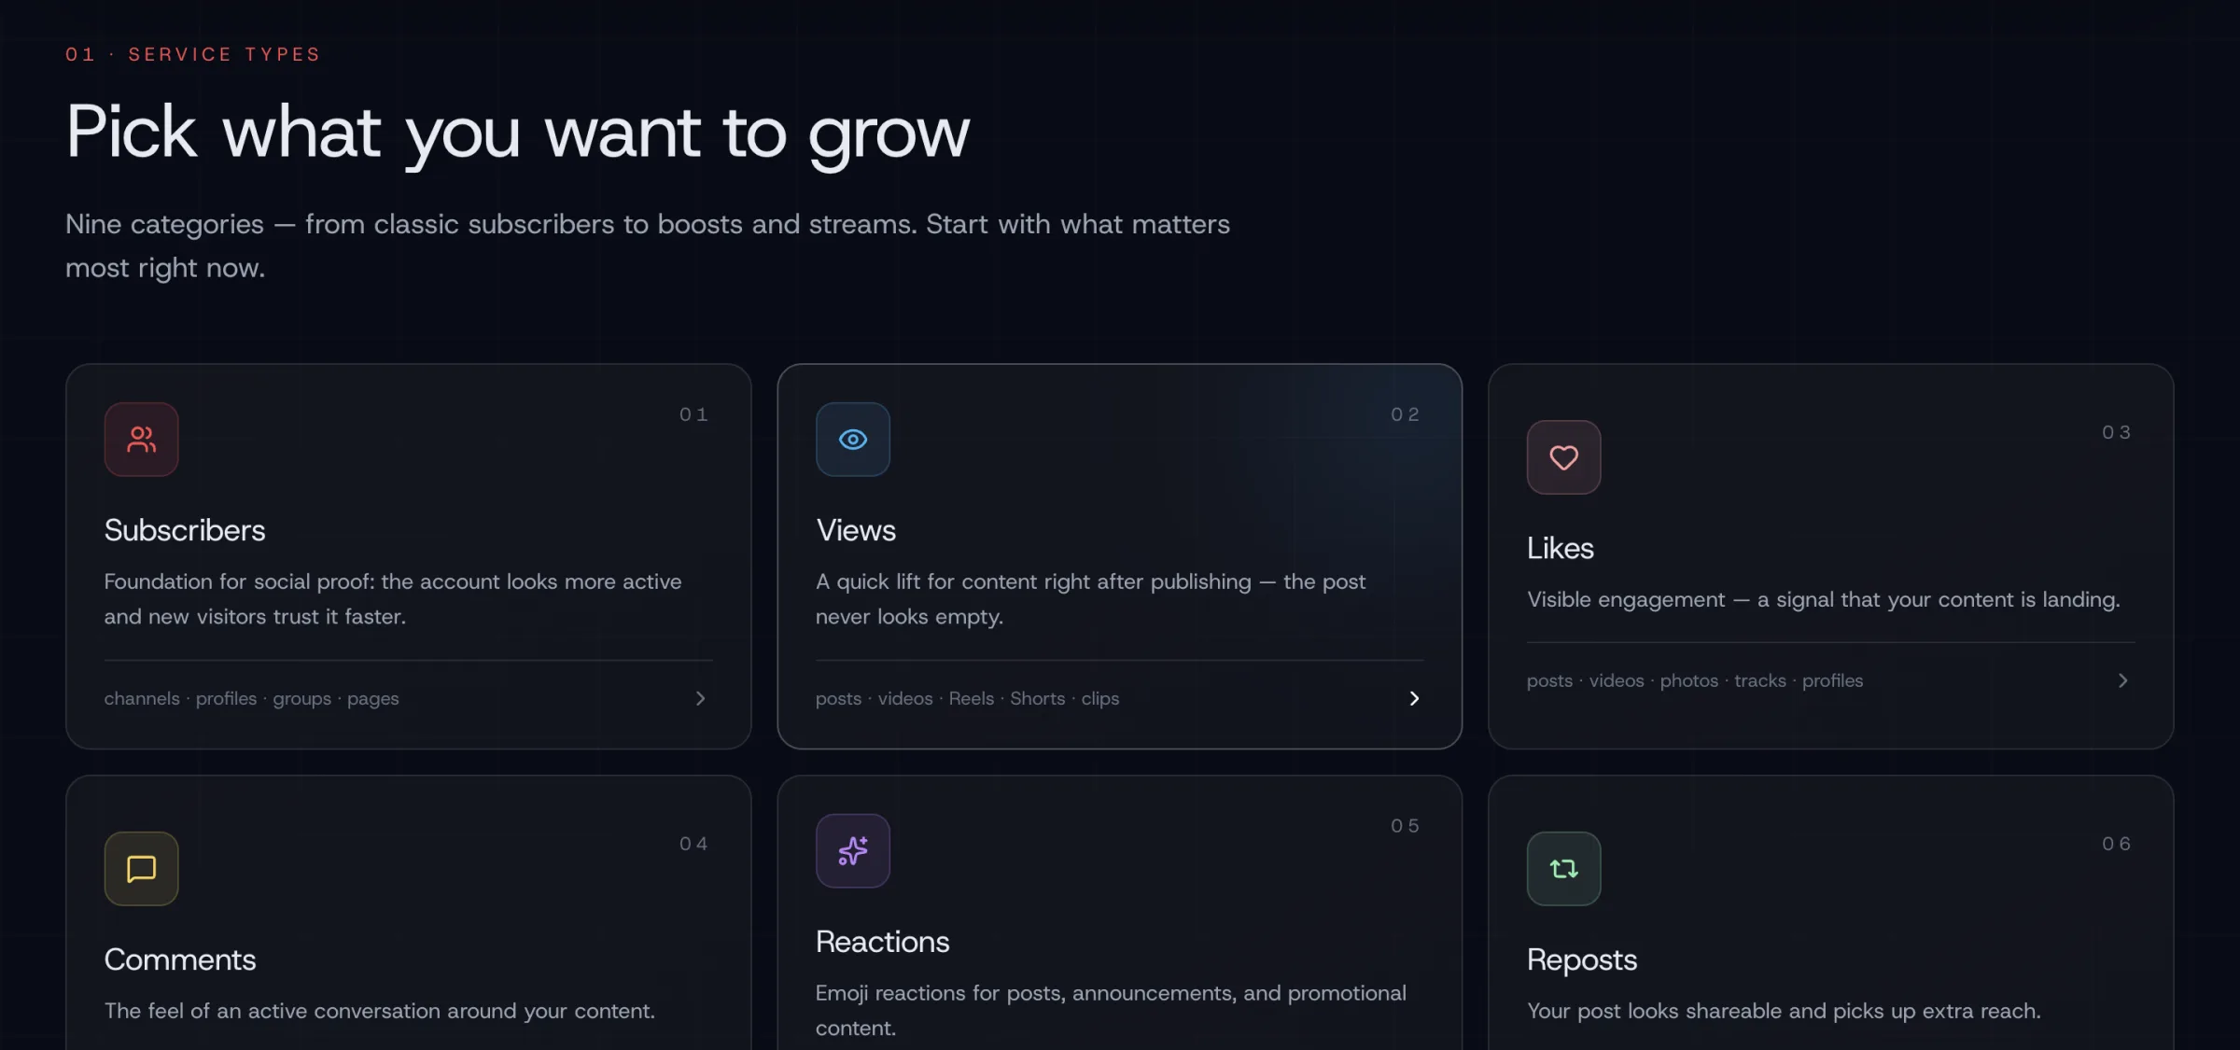Click the green Reposts arrows icon

[x=1563, y=869]
